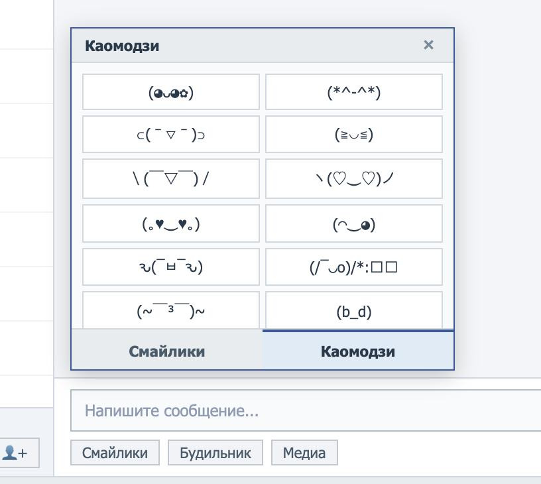Insert the (◕ᴗ◕✿) flower kaomoji
Viewport: 541px width, 484px height.
[171, 91]
